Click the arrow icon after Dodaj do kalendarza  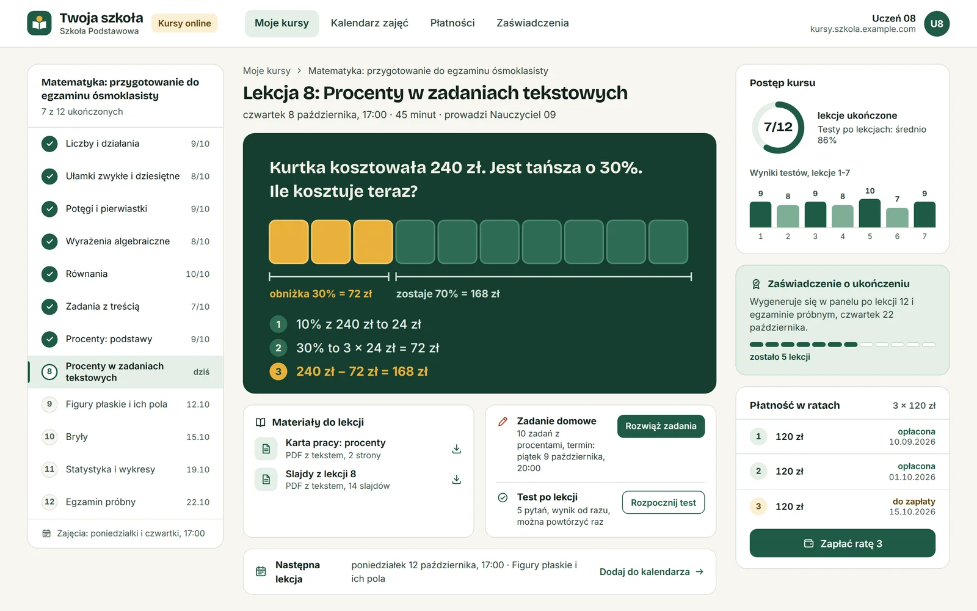point(700,572)
